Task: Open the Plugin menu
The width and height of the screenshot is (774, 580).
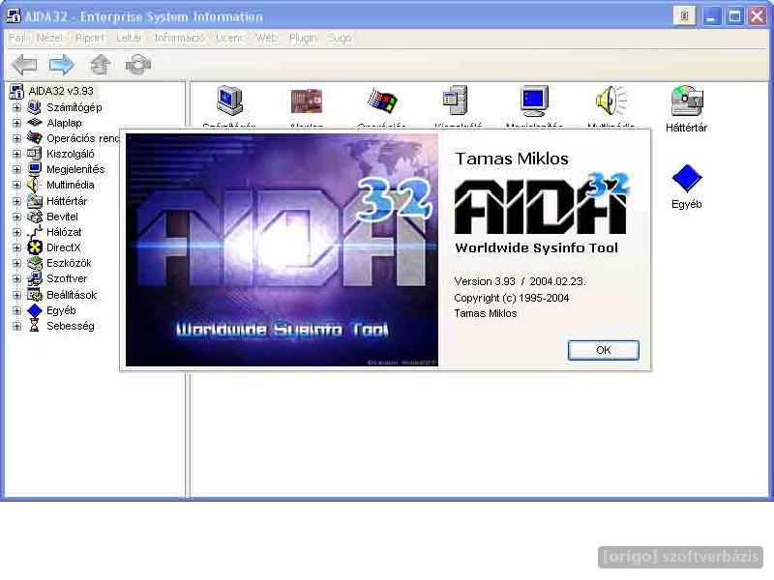Action: (303, 38)
